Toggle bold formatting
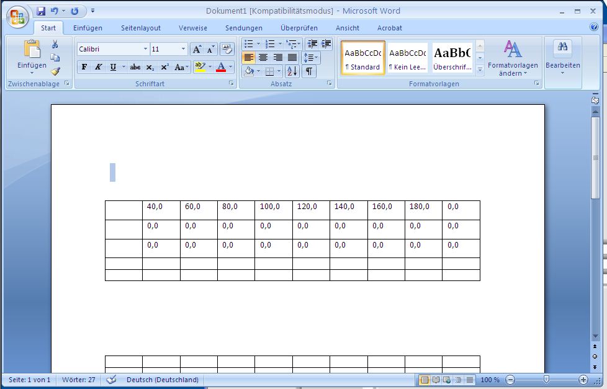The height and width of the screenshot is (389, 607). (x=84, y=67)
